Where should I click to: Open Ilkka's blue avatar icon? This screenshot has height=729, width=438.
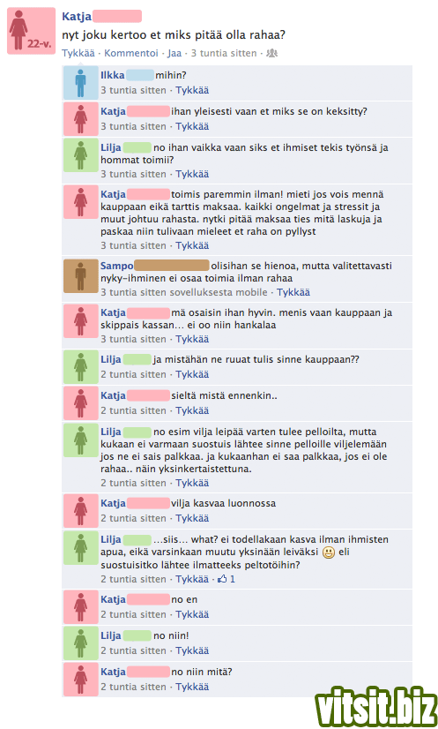[x=81, y=83]
